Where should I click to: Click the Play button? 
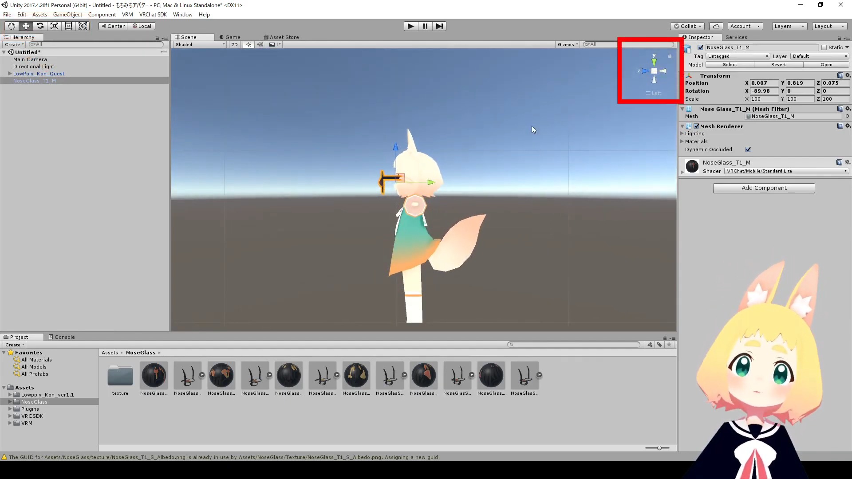click(x=411, y=26)
